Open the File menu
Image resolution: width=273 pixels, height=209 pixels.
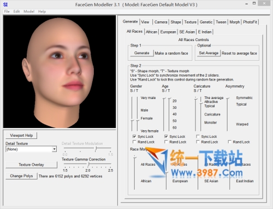click(7, 11)
